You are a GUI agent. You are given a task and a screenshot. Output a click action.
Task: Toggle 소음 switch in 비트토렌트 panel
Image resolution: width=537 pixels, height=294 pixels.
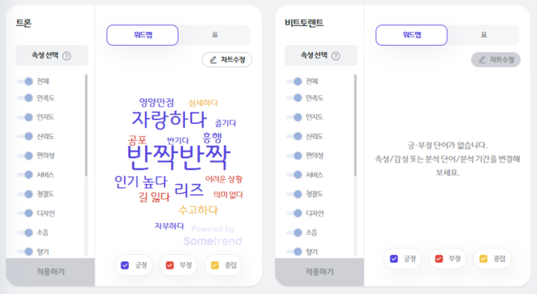coord(294,233)
